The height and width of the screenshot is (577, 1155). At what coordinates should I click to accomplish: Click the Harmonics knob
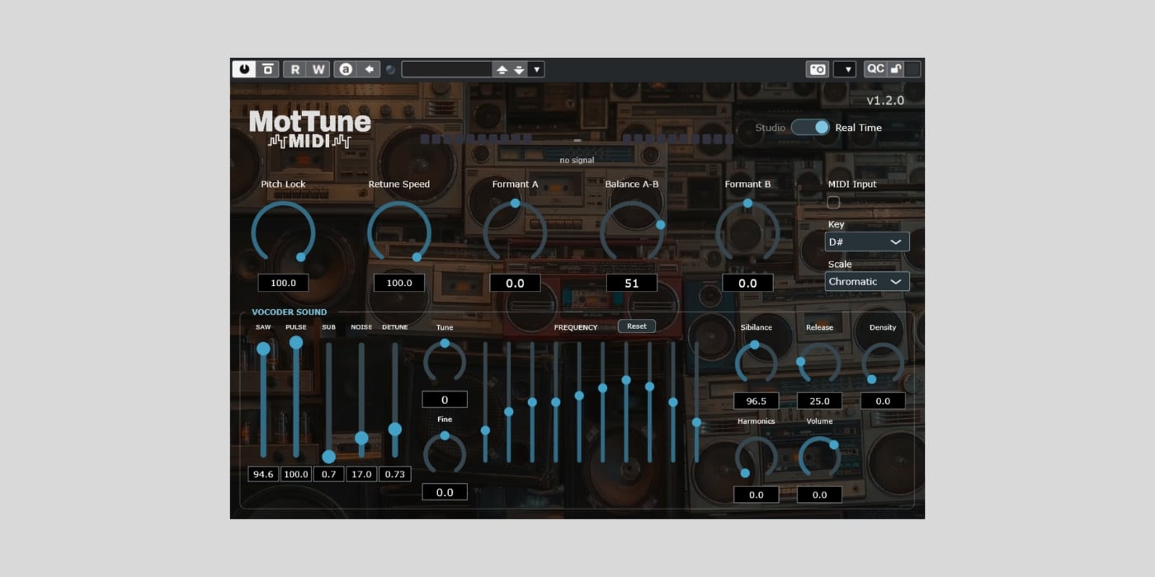click(756, 457)
